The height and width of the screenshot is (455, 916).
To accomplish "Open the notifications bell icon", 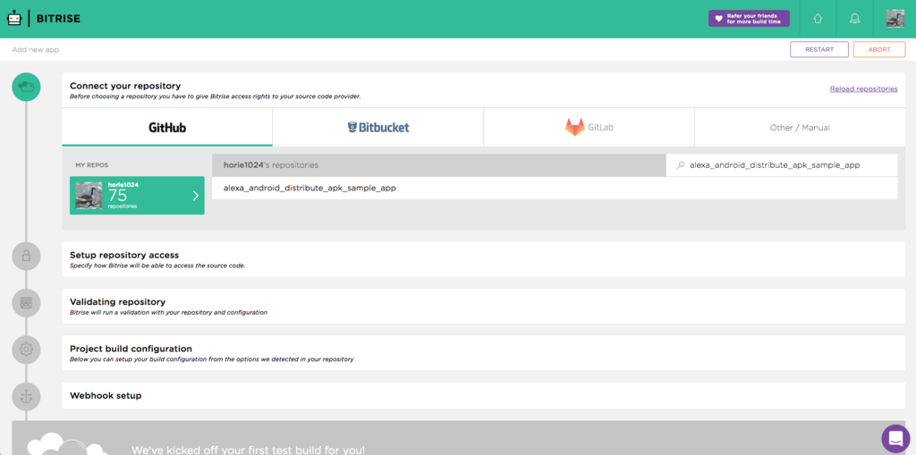I will click(x=854, y=19).
